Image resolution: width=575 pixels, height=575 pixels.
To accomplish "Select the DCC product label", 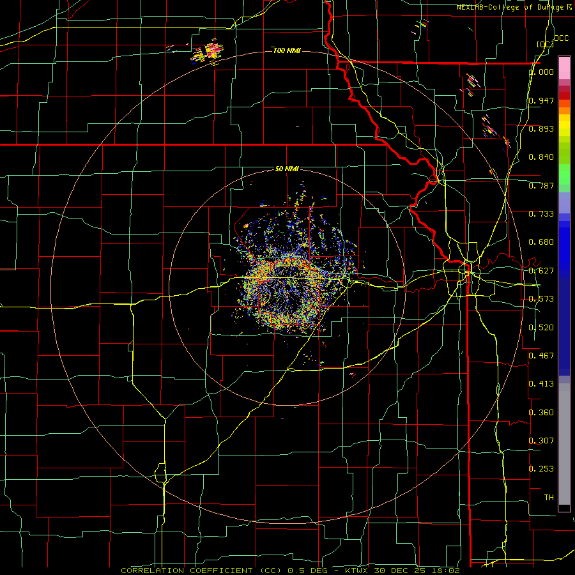I will [x=562, y=38].
